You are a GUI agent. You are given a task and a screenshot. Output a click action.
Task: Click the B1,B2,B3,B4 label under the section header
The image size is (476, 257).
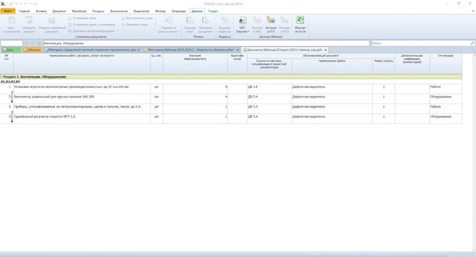pos(10,82)
